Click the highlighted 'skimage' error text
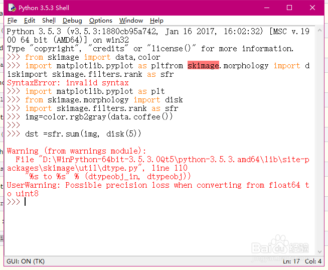Screen dimensions: 328x270 [203, 66]
